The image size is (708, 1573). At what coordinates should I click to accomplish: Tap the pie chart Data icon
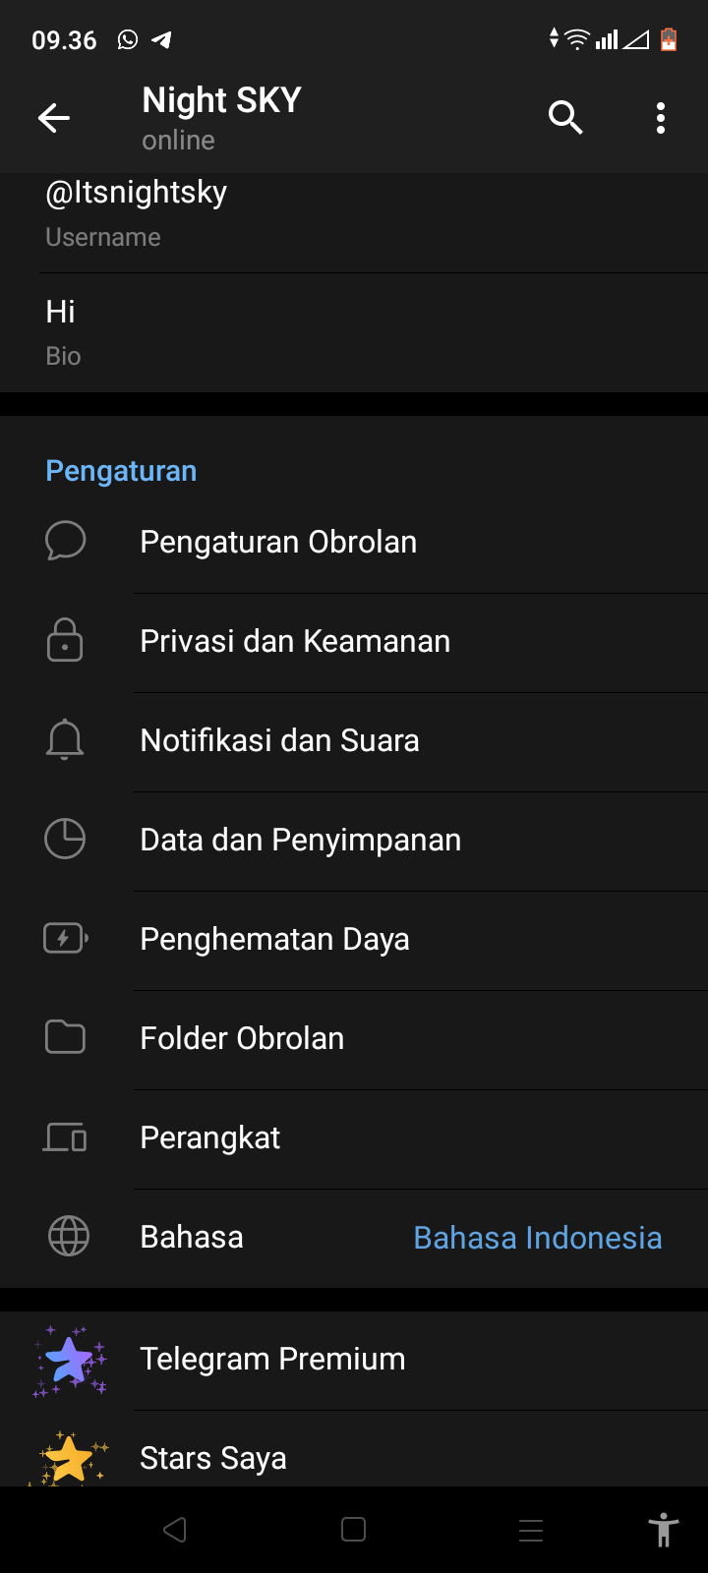[x=65, y=840]
